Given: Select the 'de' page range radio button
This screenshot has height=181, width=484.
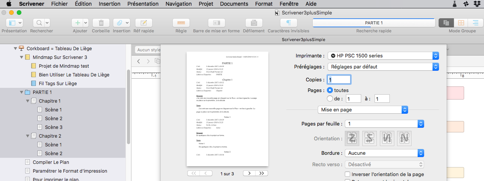Looking at the screenshot, I should [x=330, y=98].
